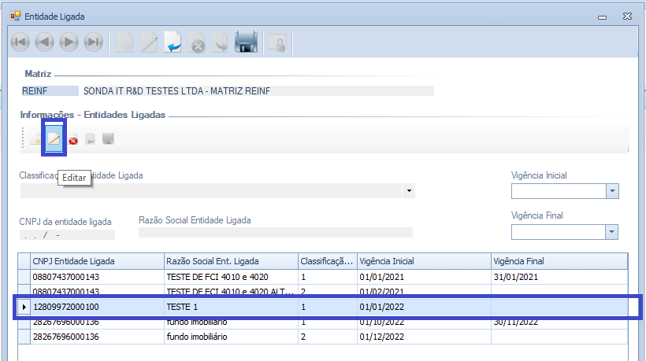Viewport: 646px width, 361px height.
Task: Click the large floppy disk save icon
Action: [x=247, y=42]
